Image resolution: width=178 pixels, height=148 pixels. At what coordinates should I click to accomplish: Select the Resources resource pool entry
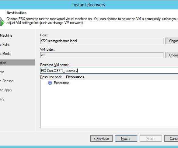point(61,83)
